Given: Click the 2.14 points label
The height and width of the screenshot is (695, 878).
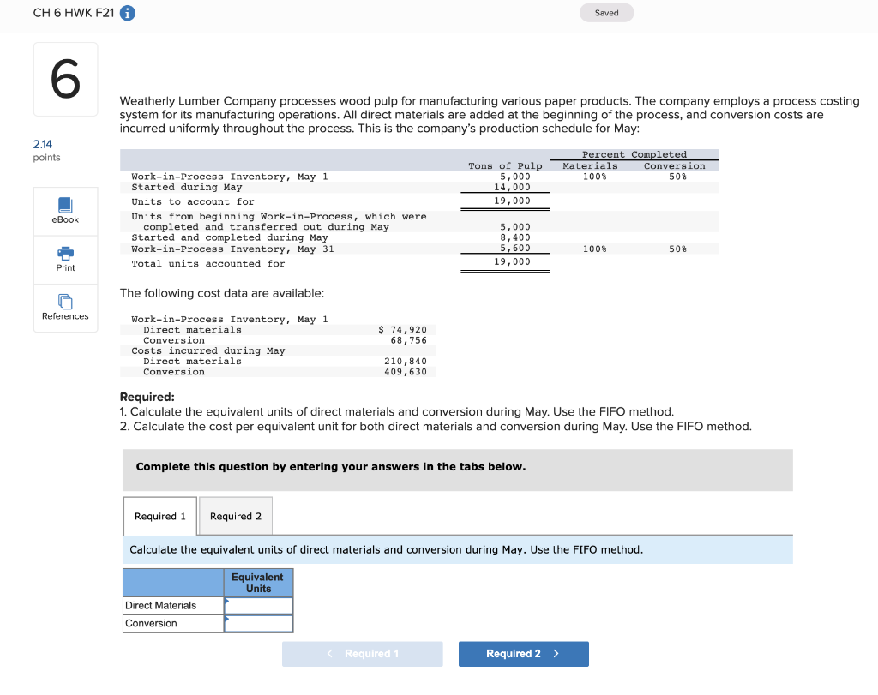Looking at the screenshot, I should (46, 151).
